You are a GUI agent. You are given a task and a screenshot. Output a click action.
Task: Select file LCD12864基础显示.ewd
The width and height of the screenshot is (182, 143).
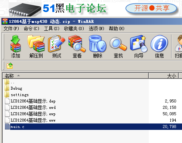coord(33,107)
